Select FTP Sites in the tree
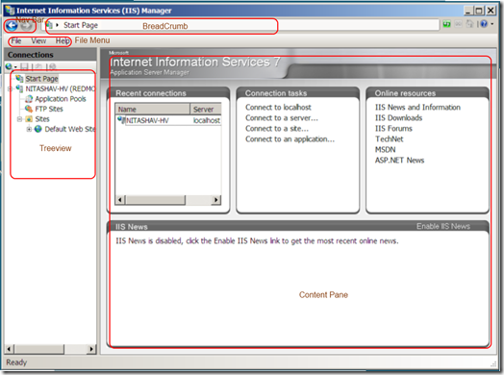The image size is (504, 375). pyautogui.click(x=49, y=109)
